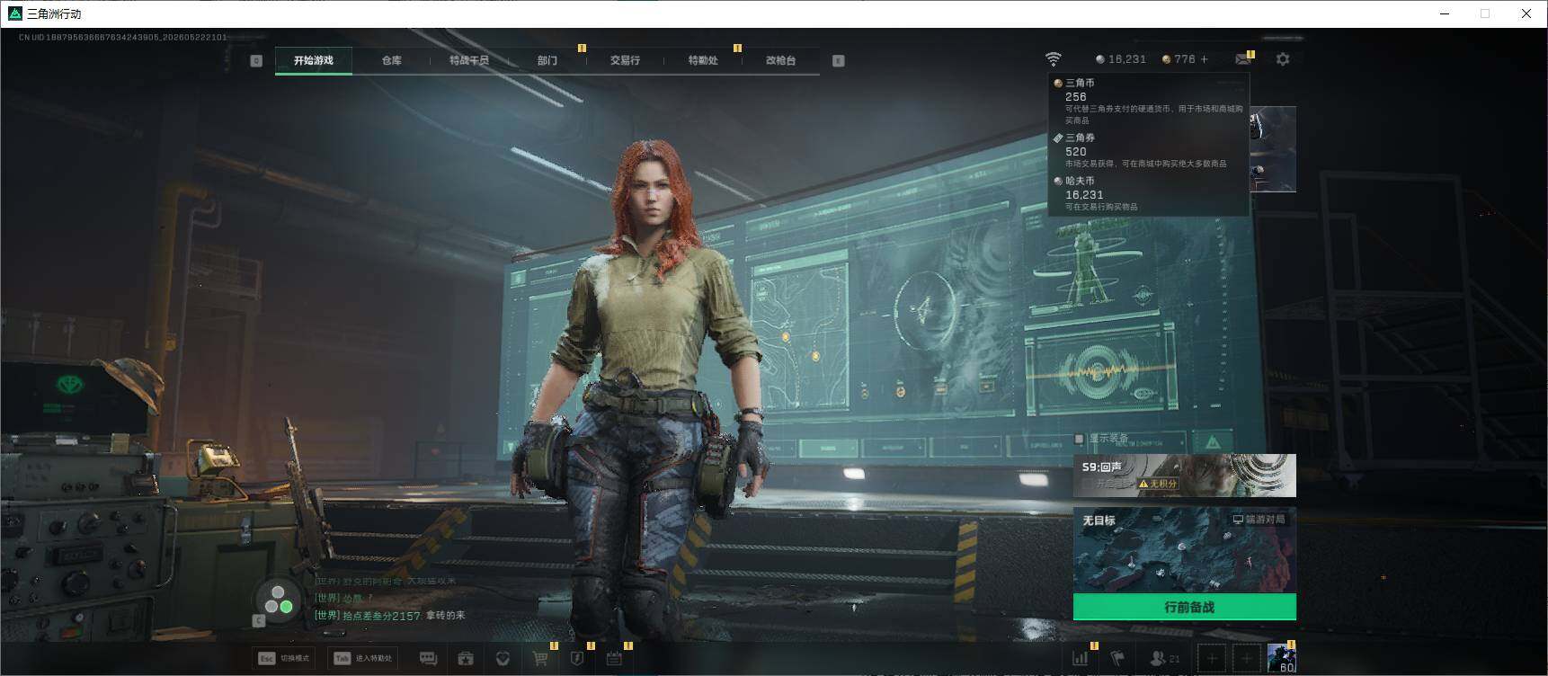Click the first empty squad plus slot
The width and height of the screenshot is (1548, 676).
(x=1212, y=659)
